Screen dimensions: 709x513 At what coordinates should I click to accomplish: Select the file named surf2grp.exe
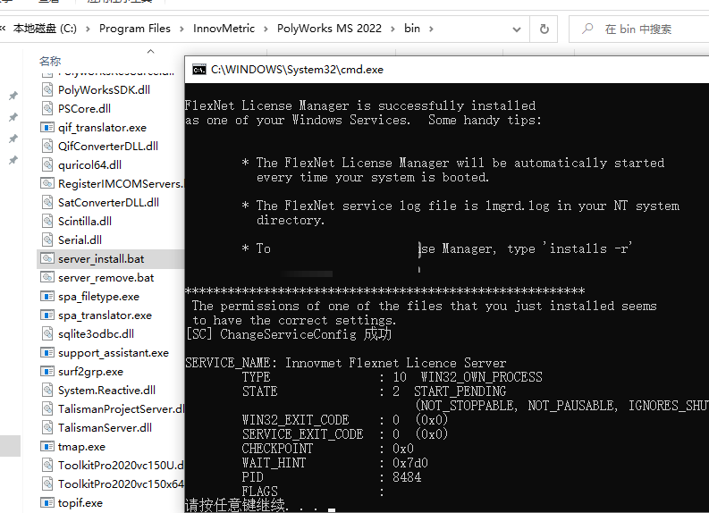tap(90, 372)
